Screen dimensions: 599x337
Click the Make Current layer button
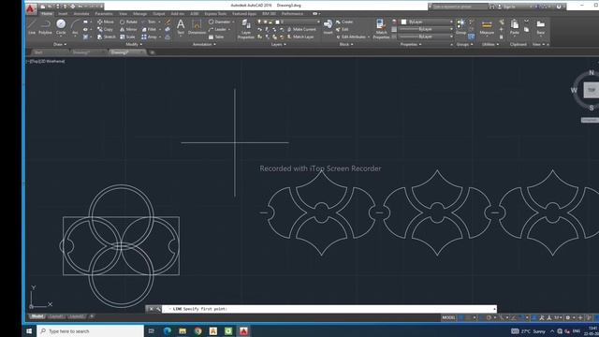(301, 29)
